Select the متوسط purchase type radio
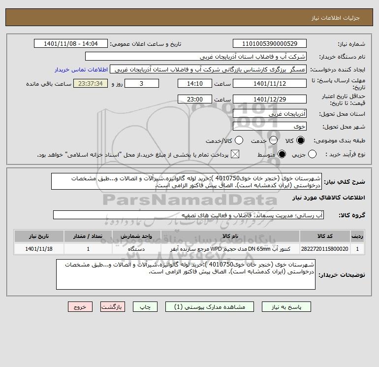The width and height of the screenshot is (379, 367). (282, 154)
